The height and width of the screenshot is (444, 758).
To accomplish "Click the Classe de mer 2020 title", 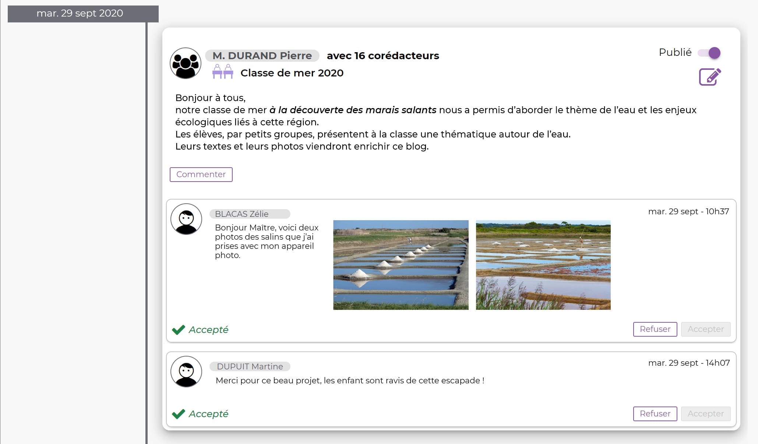I will pos(292,73).
